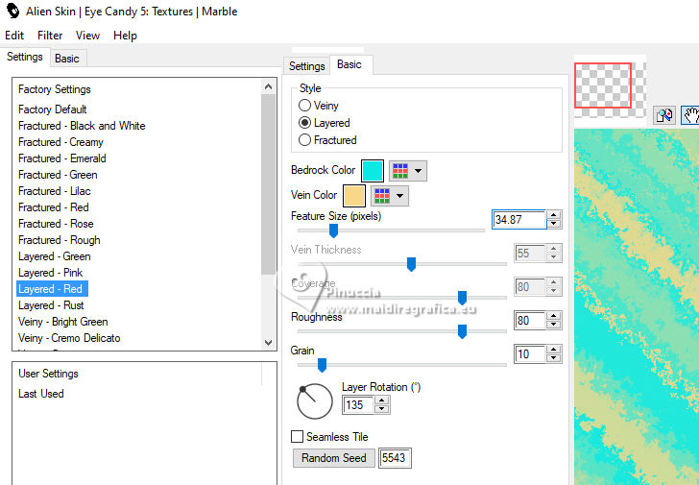
Task: Open Vein Color palette grid dropdown
Action: 390,196
